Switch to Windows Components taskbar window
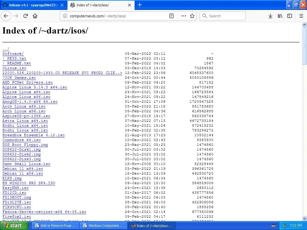This screenshot has width=307, height=230. click(x=103, y=226)
